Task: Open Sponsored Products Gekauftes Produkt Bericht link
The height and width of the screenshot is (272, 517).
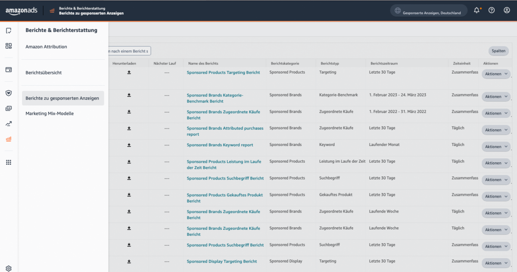Action: click(x=224, y=198)
